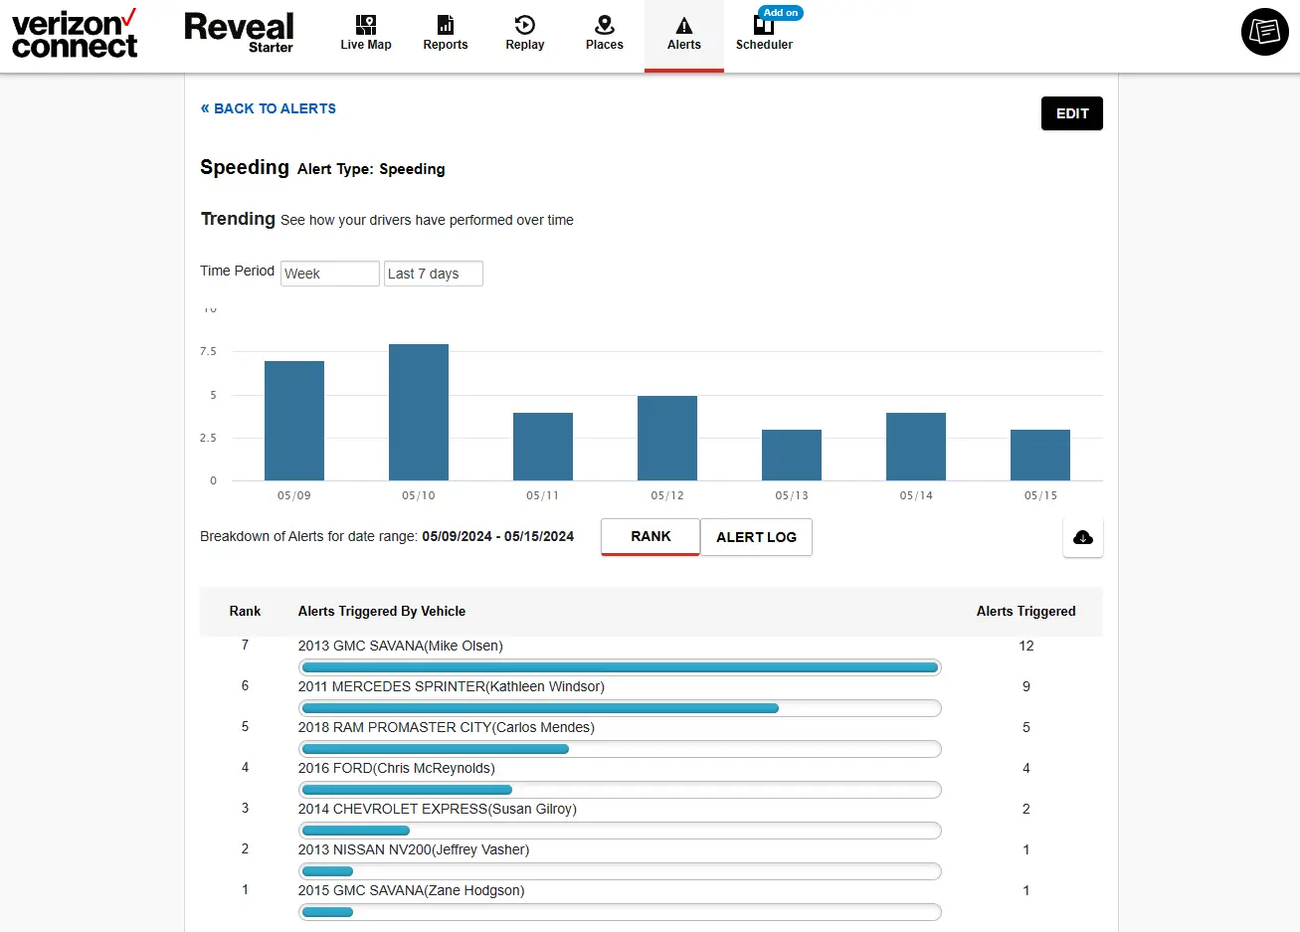Switch to the Alert Log tab

pos(756,537)
